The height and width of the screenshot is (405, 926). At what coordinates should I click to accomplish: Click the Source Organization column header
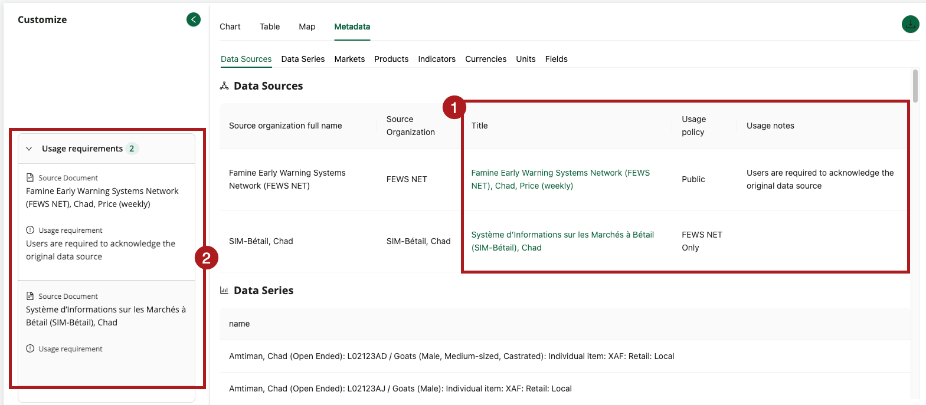411,126
